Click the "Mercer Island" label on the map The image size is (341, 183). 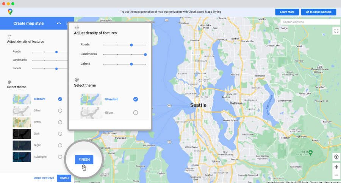[x=230, y=120]
